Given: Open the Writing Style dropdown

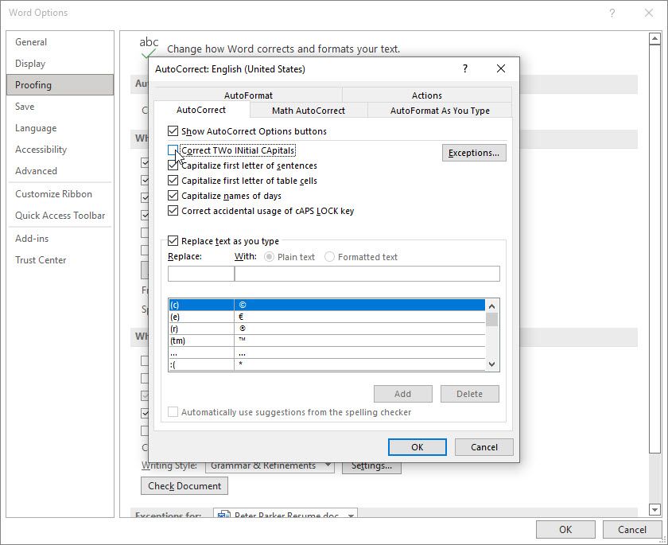Looking at the screenshot, I should point(330,465).
